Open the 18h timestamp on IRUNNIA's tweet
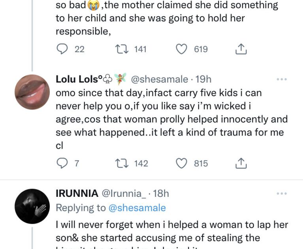This screenshot has height=249, width=303. pos(161,194)
